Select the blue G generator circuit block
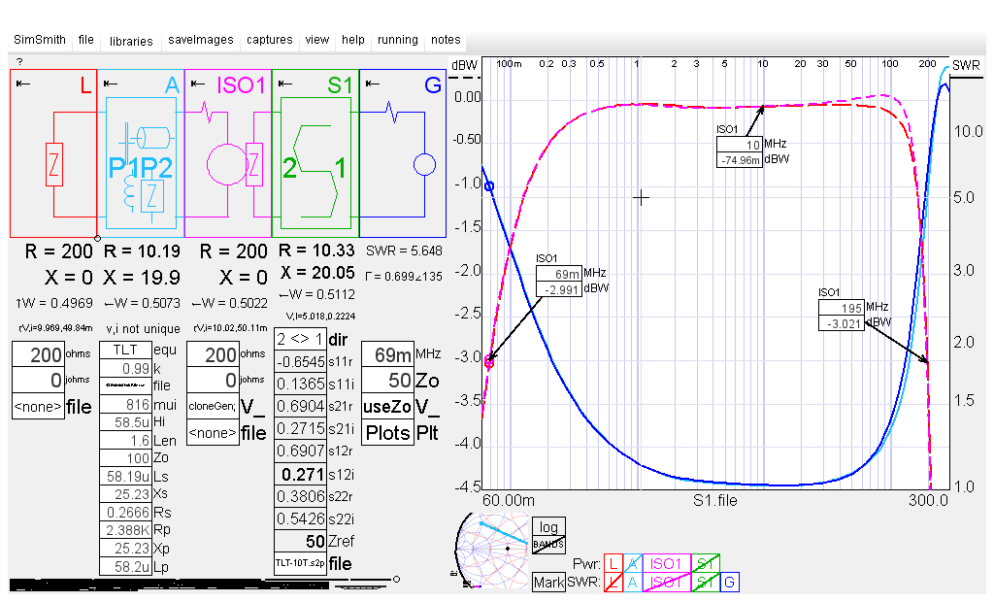This screenshot has width=994, height=602. coord(403,153)
